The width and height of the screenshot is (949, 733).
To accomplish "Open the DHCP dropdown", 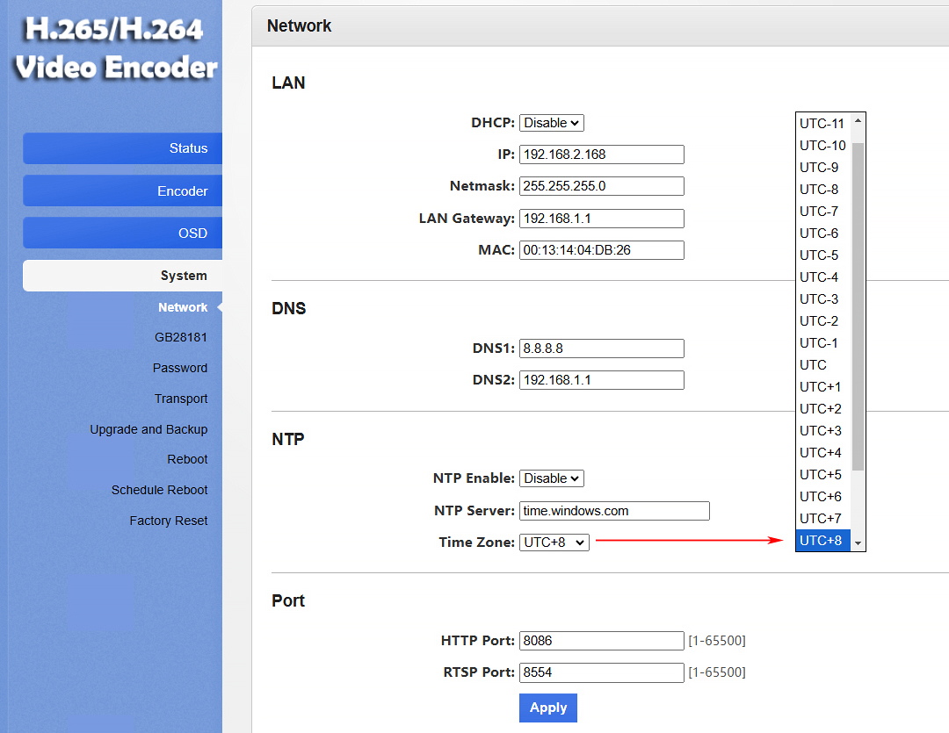I will point(551,123).
